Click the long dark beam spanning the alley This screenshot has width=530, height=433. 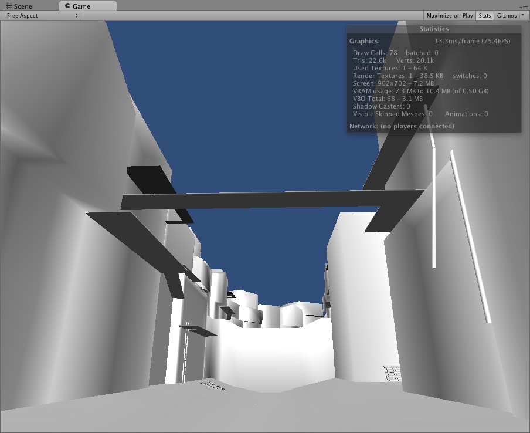(x=270, y=199)
